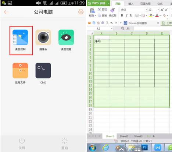Viewport: 172px width, 152px height.
Task: Toggle underline formatting in WPS
Action: coord(131,15)
